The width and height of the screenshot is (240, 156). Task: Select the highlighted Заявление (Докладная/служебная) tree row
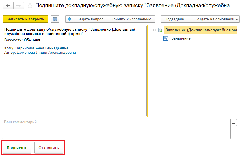pyautogui.click(x=201, y=30)
